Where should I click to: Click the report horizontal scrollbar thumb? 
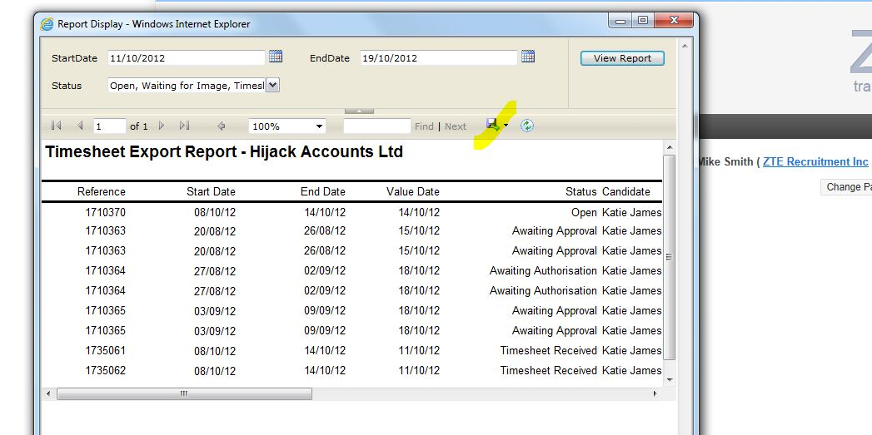tap(184, 393)
